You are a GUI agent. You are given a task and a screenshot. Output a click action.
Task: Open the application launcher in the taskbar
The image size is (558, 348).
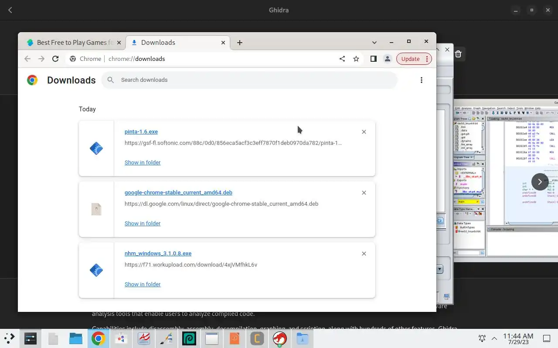(x=10, y=338)
